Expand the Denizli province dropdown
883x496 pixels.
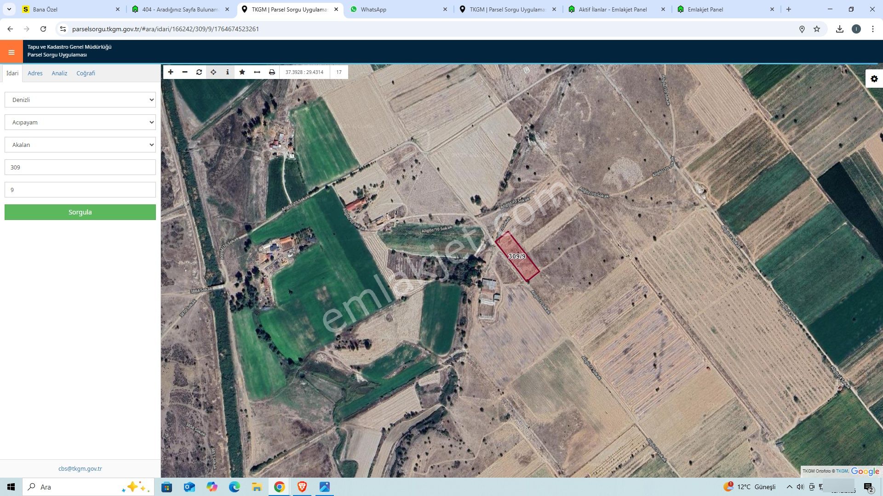point(80,100)
